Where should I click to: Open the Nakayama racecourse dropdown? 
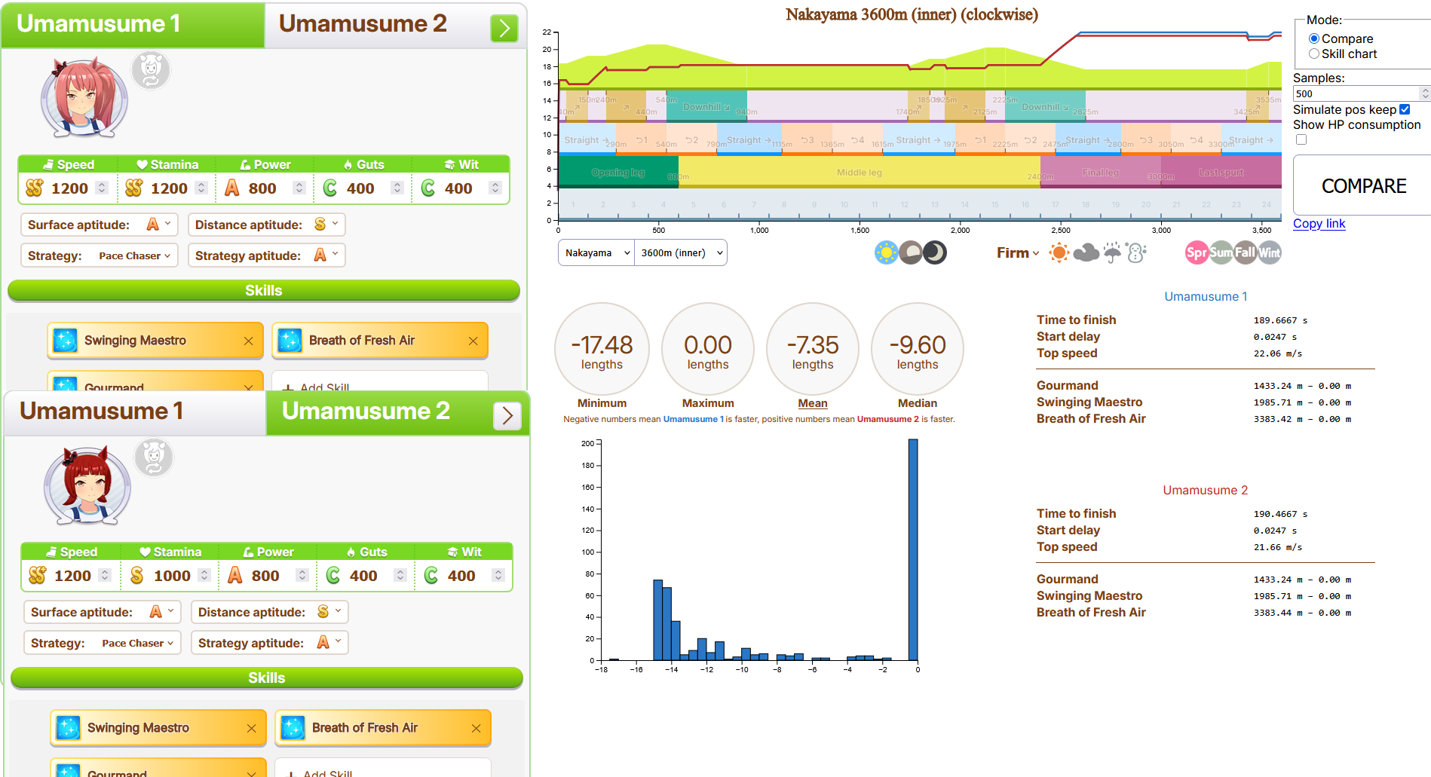(x=596, y=252)
